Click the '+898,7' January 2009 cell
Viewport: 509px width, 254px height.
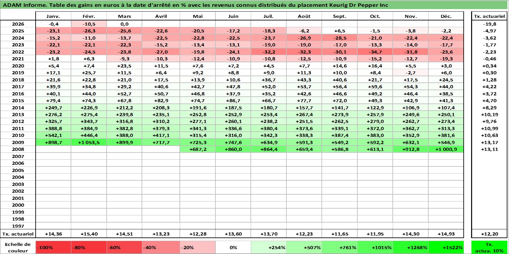53,142
